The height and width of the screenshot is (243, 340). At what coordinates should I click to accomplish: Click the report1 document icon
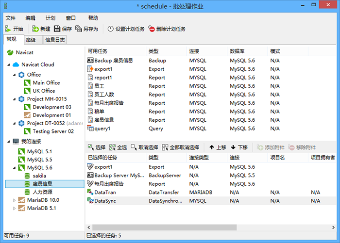coord(90,77)
